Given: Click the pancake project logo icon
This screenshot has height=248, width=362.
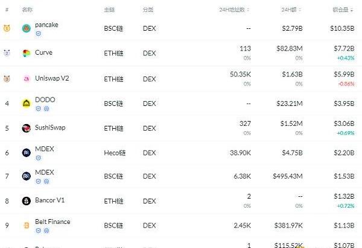Looking at the screenshot, I should coord(27,28).
